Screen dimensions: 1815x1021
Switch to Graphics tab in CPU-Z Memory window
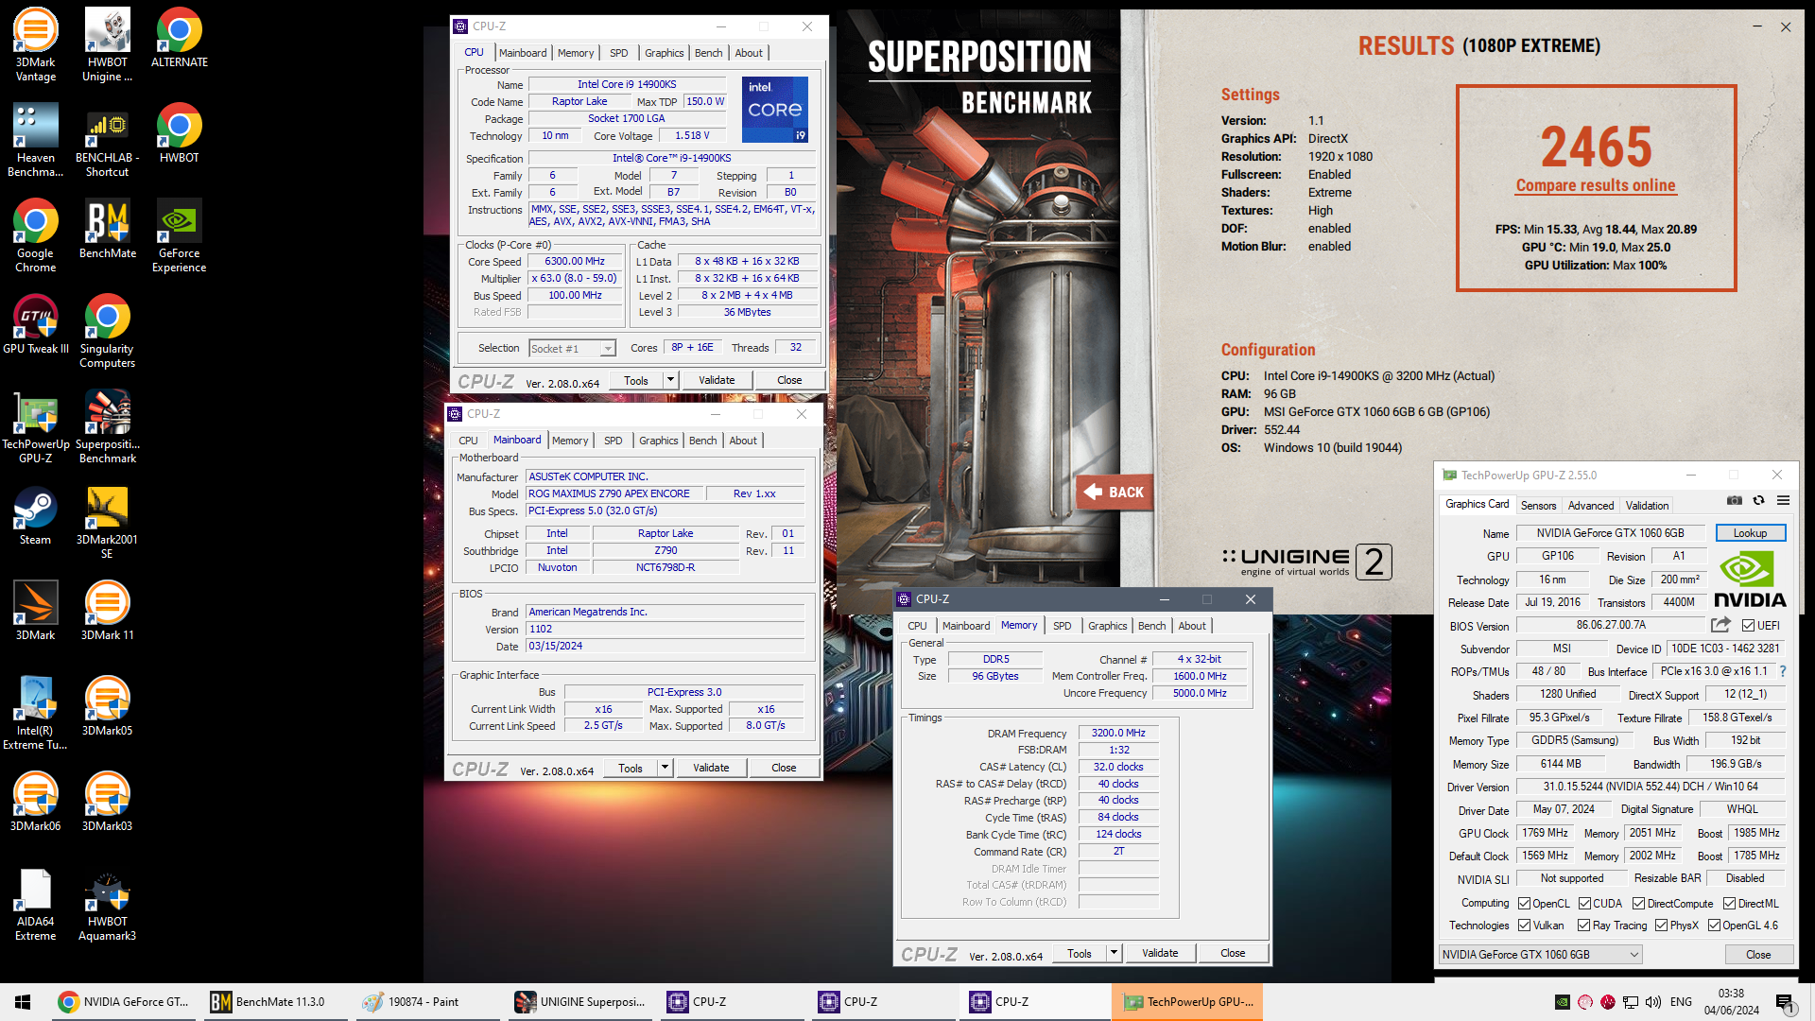tap(1107, 626)
